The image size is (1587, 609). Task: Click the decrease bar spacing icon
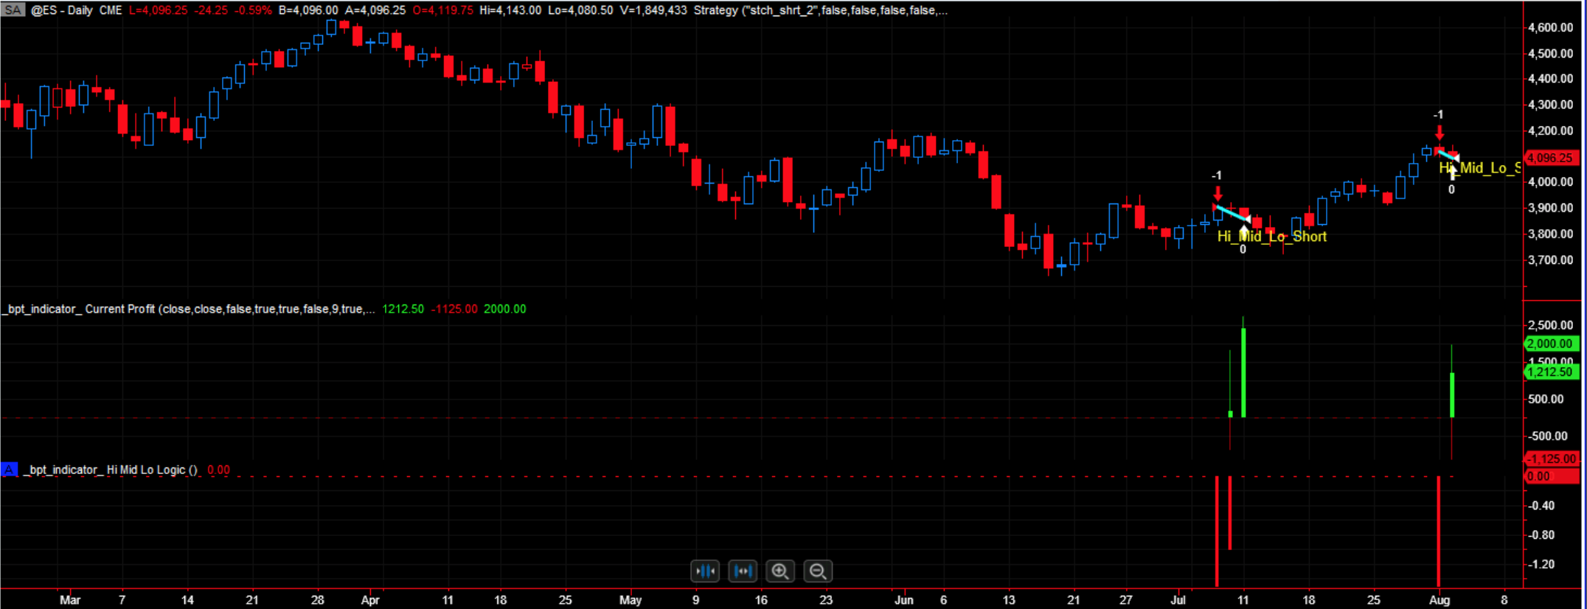tap(705, 571)
